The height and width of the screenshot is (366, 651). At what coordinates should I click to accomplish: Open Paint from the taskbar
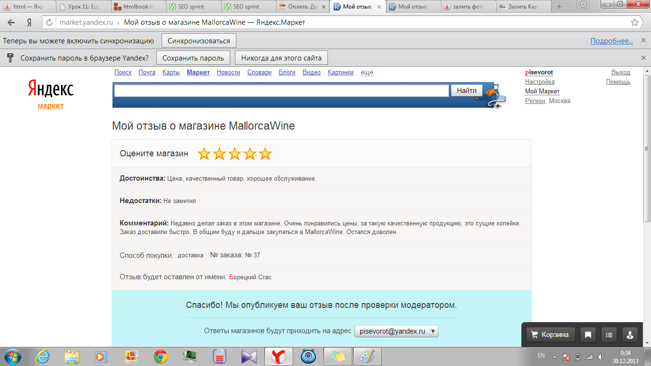click(x=367, y=356)
